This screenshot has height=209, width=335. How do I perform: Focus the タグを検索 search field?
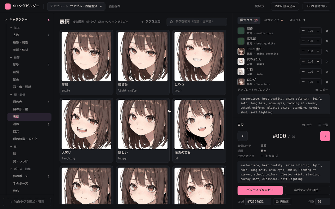[197, 22]
